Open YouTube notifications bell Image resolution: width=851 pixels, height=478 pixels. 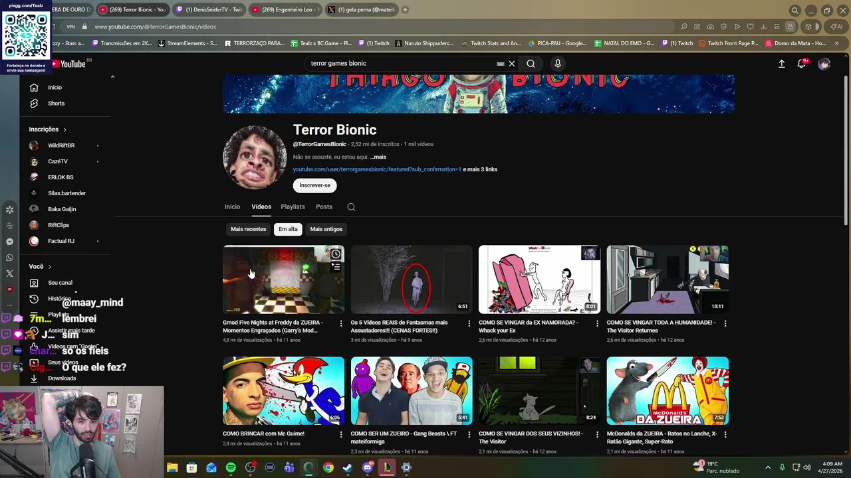click(802, 64)
